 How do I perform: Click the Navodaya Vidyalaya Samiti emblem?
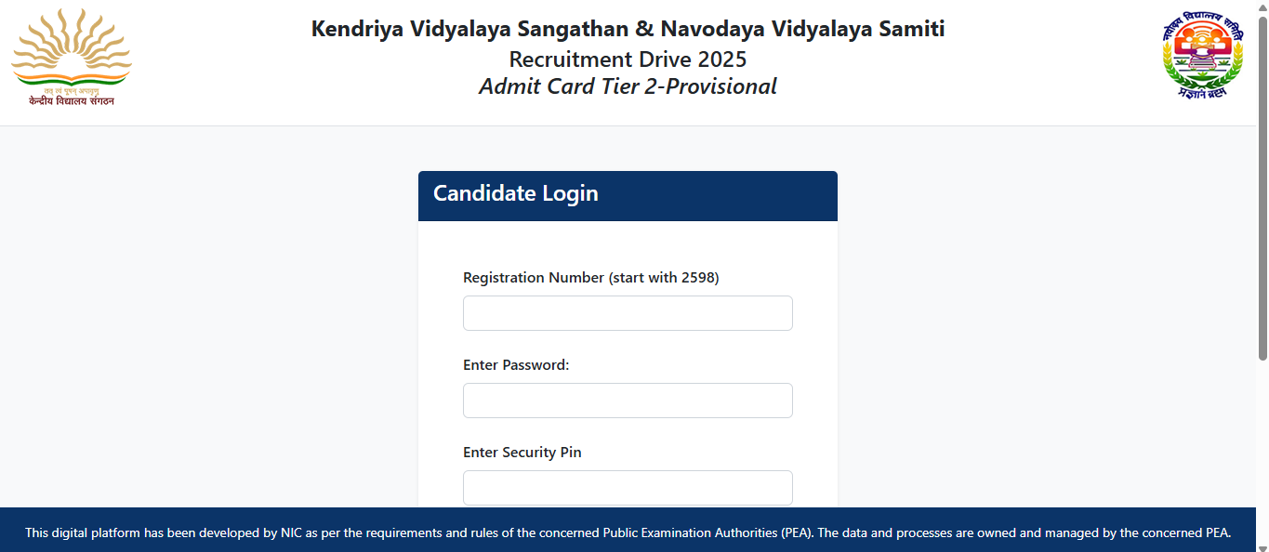pyautogui.click(x=1204, y=56)
